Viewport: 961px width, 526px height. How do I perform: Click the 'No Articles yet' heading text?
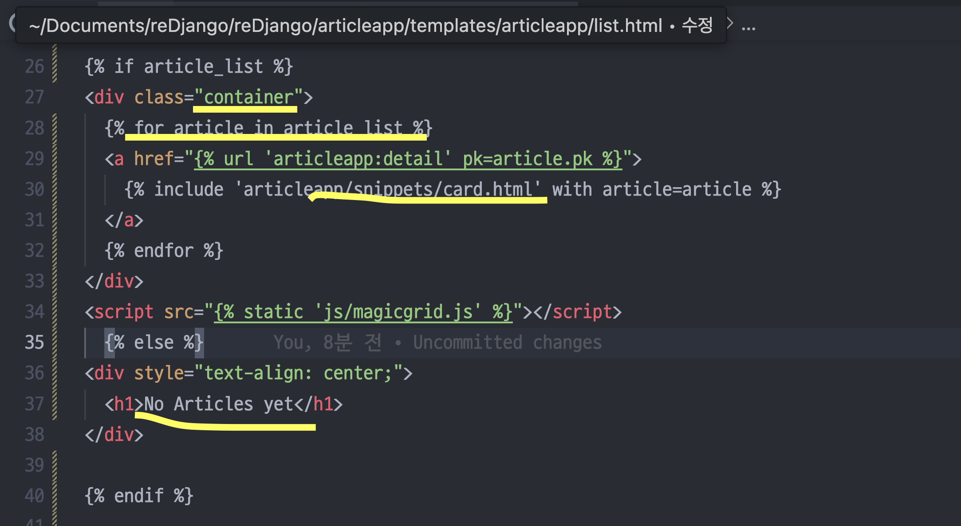(218, 404)
